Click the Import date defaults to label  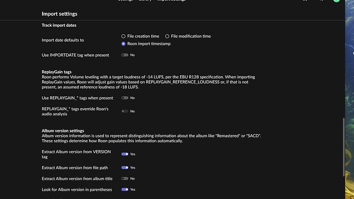63,40
